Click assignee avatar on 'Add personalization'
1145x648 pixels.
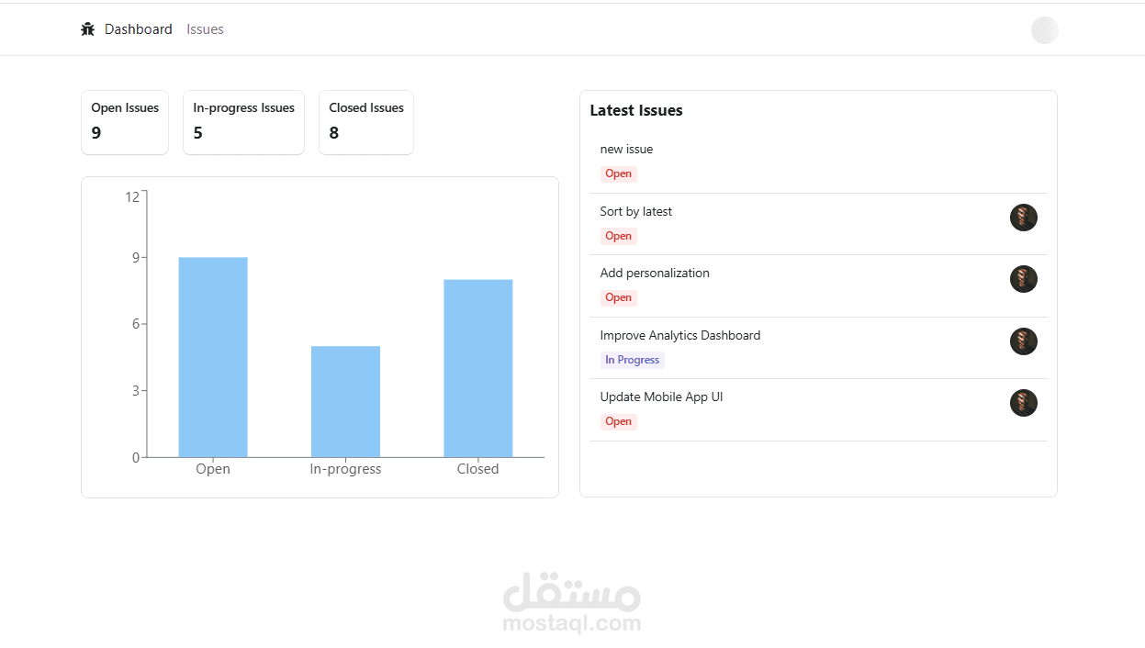[1024, 279]
